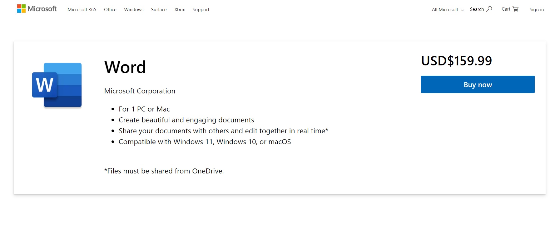
Task: Click the 'Create beautiful and engaging documents' bullet
Action: point(186,120)
